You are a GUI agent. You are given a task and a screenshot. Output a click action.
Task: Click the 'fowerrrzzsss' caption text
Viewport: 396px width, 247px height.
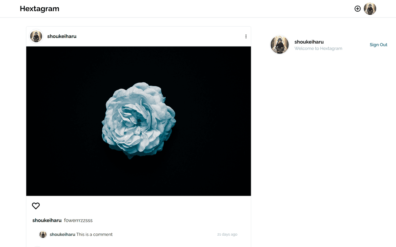click(78, 220)
